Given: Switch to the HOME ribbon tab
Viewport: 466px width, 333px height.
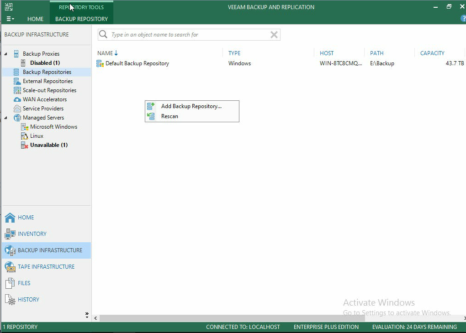Looking at the screenshot, I should [x=35, y=19].
